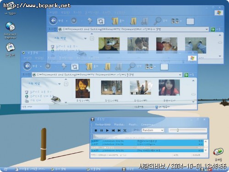Go back in the front Explorer window
Image resolution: width=229 pixels, height=172 pixels.
pos(27,66)
